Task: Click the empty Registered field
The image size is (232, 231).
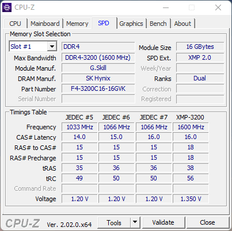Action: (200, 99)
